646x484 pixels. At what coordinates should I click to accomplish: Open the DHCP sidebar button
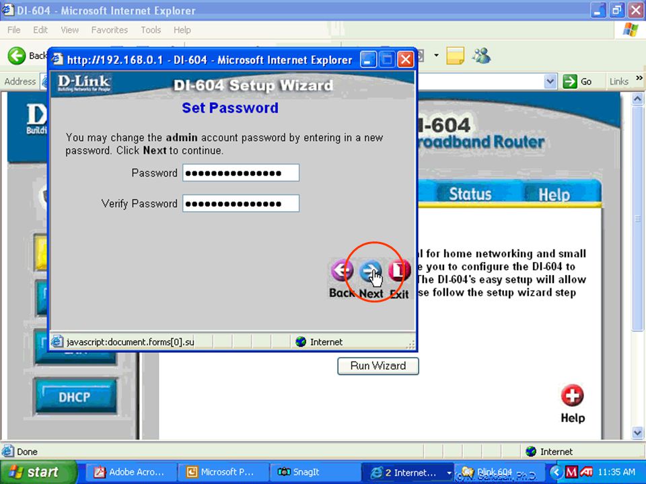[75, 397]
